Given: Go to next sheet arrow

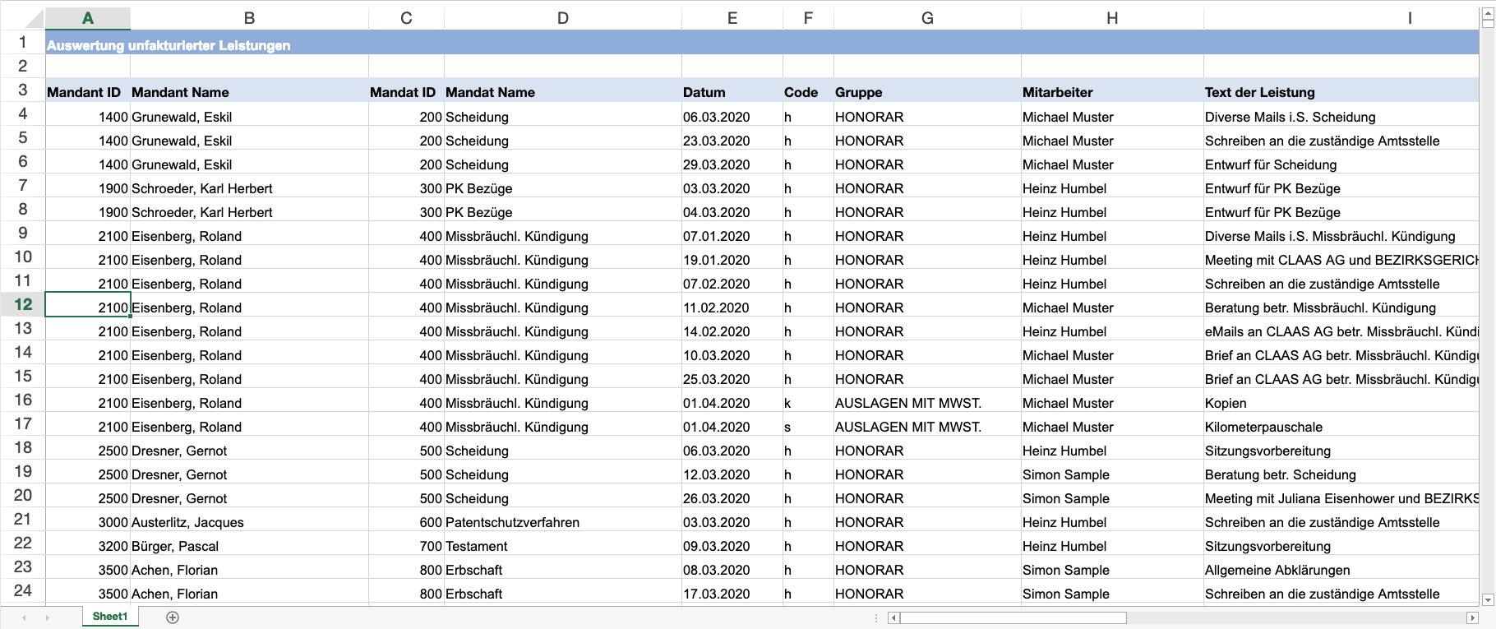Looking at the screenshot, I should 48,617.
